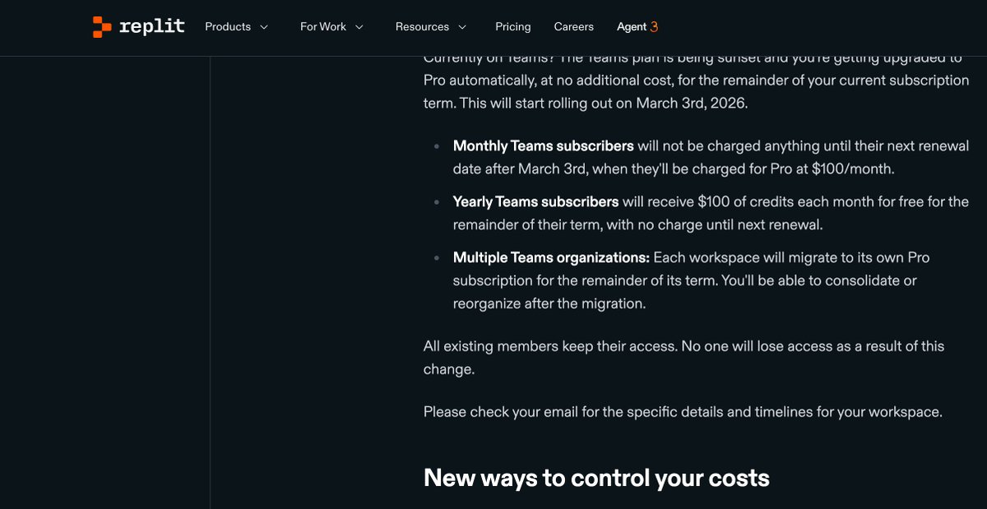987x509 pixels.
Task: Click the 'March 3rd, 2026' rollout sentence
Action: point(604,104)
